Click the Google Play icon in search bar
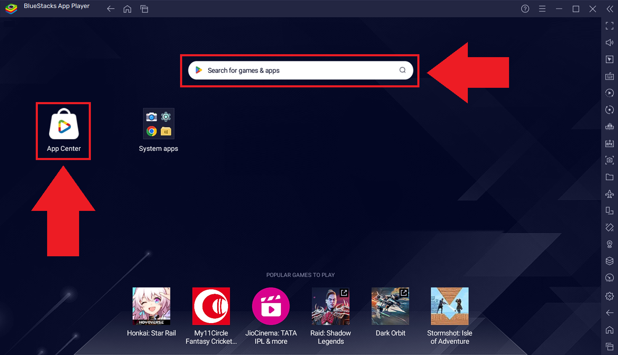 199,70
